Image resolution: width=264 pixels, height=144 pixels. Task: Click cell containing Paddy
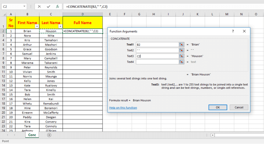27,117
